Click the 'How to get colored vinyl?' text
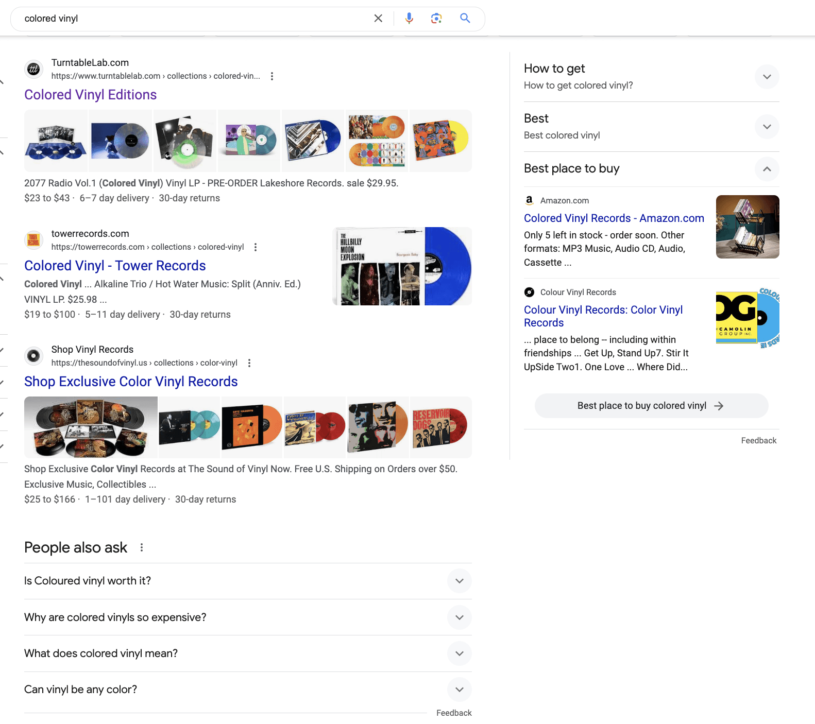This screenshot has width=815, height=724. (578, 85)
